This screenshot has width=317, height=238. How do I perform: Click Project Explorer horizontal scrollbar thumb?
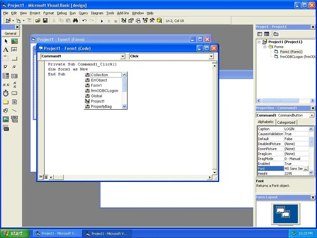click(x=280, y=101)
